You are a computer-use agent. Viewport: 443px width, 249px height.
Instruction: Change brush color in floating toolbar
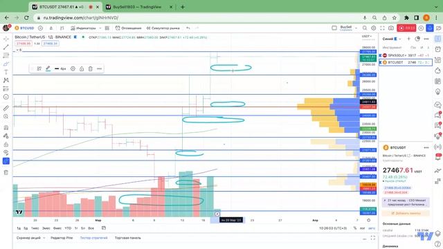click(x=48, y=68)
